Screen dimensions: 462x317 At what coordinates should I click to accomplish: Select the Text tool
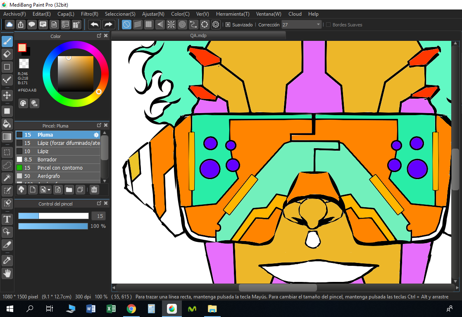(x=7, y=219)
